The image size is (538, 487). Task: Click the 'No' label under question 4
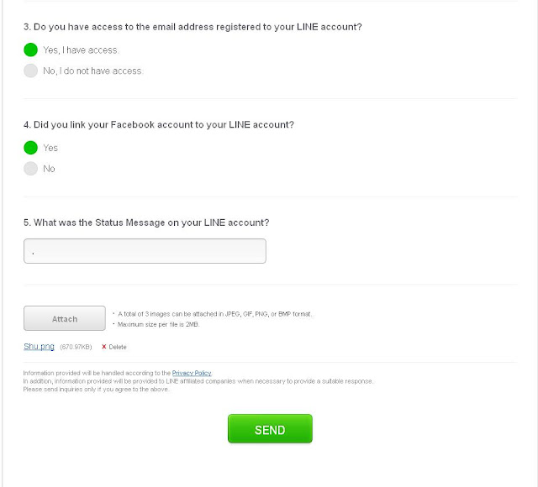click(x=49, y=169)
